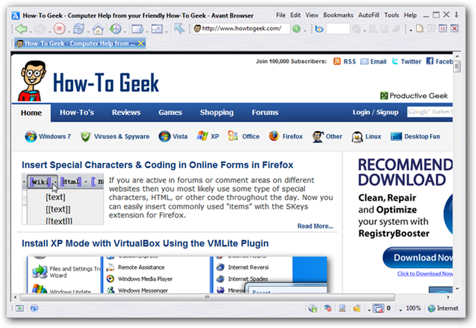Open the Forums navigation tab
This screenshot has width=476, height=328.
[265, 112]
